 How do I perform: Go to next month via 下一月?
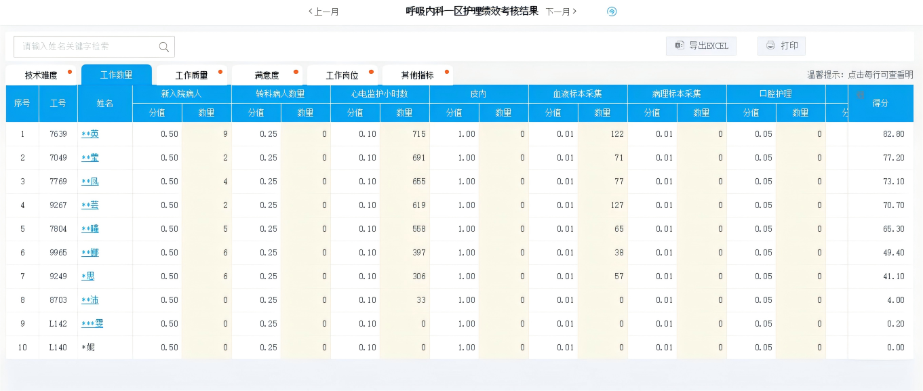(561, 12)
